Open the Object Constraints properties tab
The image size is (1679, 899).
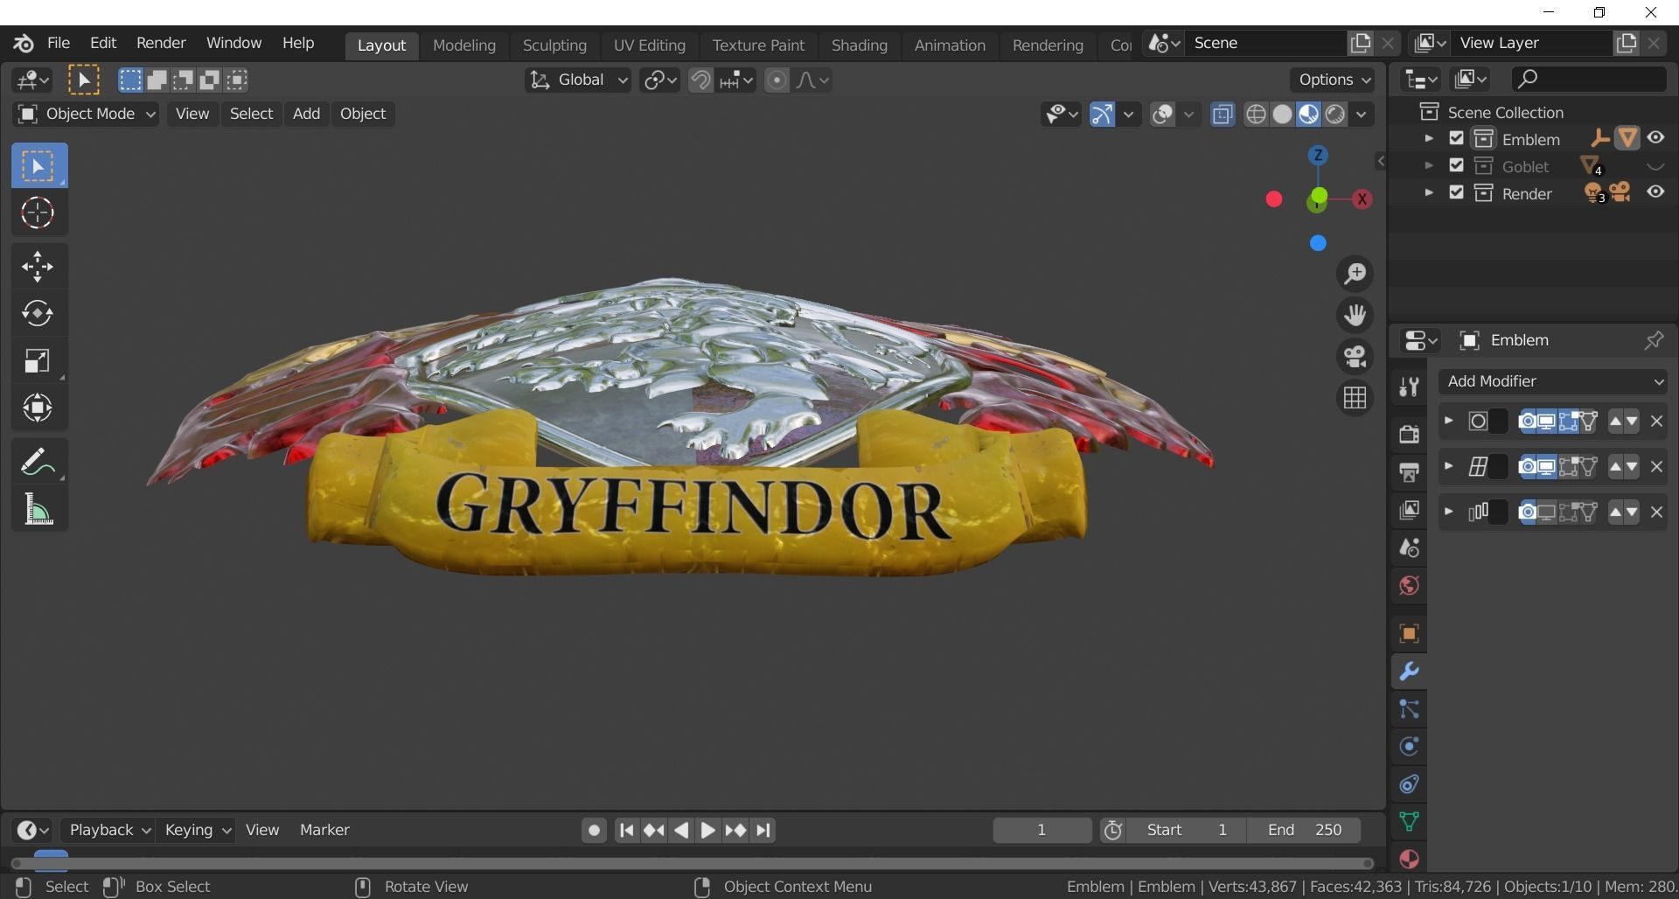pyautogui.click(x=1408, y=784)
